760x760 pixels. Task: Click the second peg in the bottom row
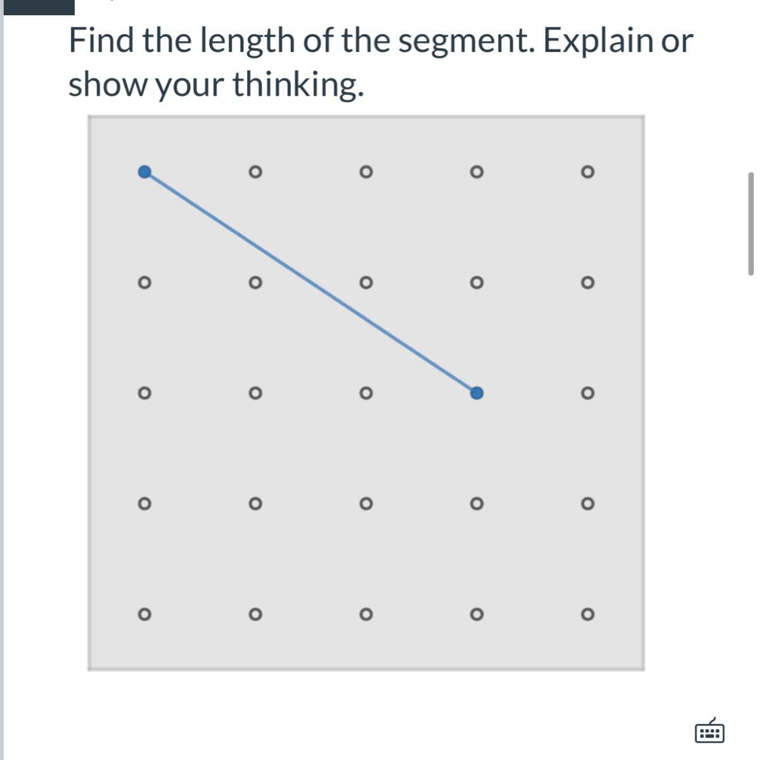click(x=255, y=614)
